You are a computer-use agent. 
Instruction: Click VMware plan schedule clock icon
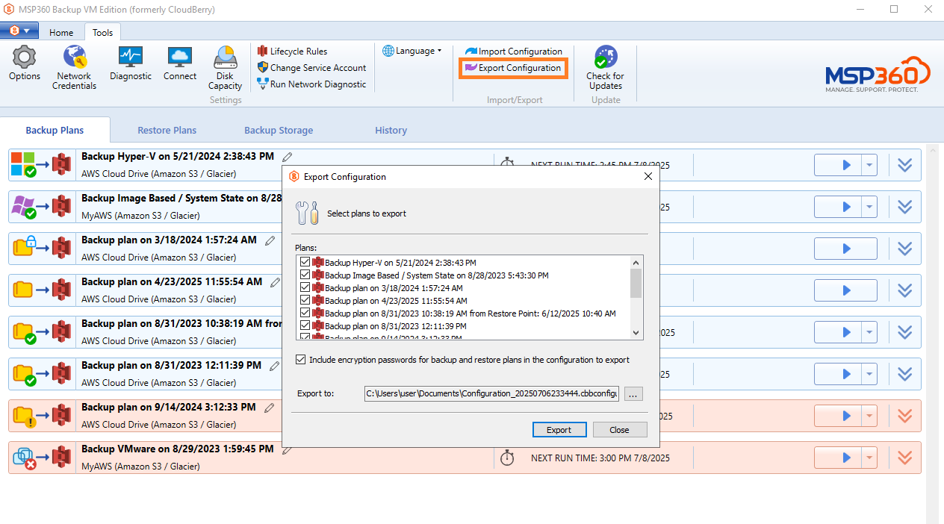[507, 457]
